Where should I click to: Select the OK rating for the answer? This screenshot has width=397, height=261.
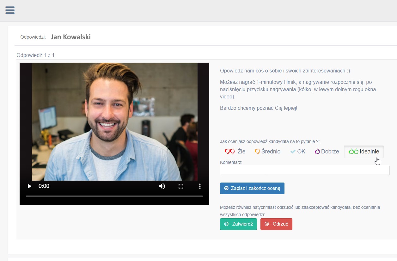297,151
